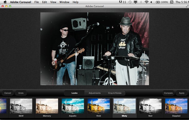Screen dimensions: 189x120
Task: Switch to the Adjustments tab
Action: click(x=94, y=93)
